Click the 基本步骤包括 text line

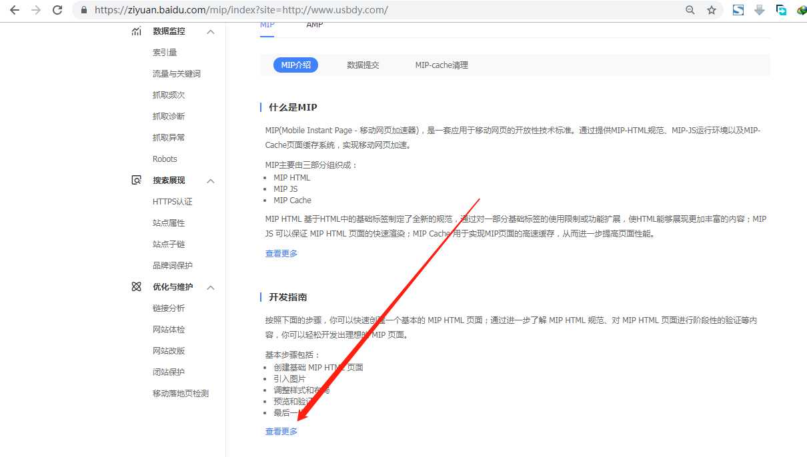pyautogui.click(x=293, y=355)
